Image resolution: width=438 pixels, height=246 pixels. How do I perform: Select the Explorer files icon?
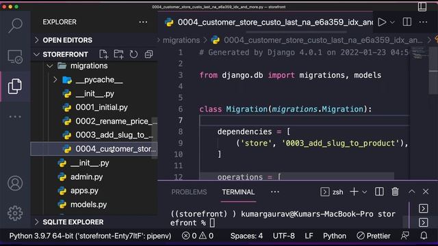[x=15, y=86]
